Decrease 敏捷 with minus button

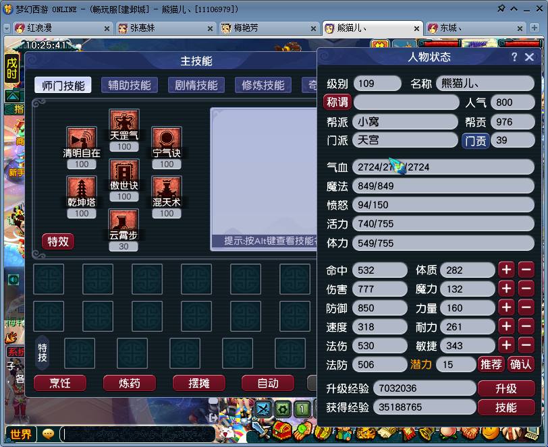pos(526,345)
